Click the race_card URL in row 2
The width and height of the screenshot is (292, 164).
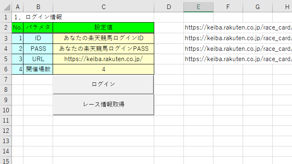tap(238, 27)
